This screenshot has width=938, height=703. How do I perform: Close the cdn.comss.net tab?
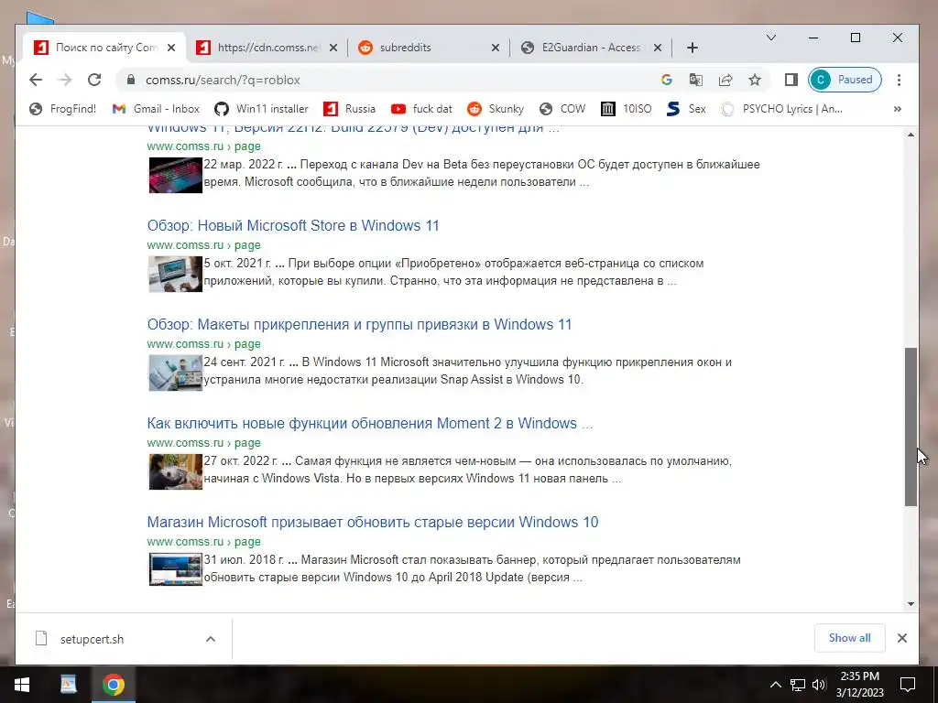point(333,48)
